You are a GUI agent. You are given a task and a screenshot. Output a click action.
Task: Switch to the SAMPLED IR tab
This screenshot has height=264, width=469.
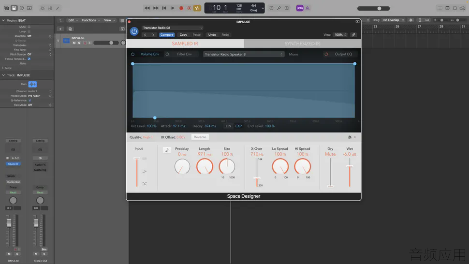185,44
